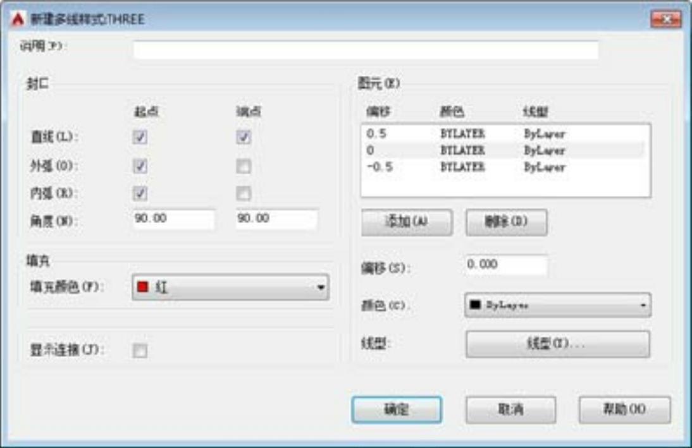
Task: Toggle 直线(L) start point checkbox
Action: (140, 137)
